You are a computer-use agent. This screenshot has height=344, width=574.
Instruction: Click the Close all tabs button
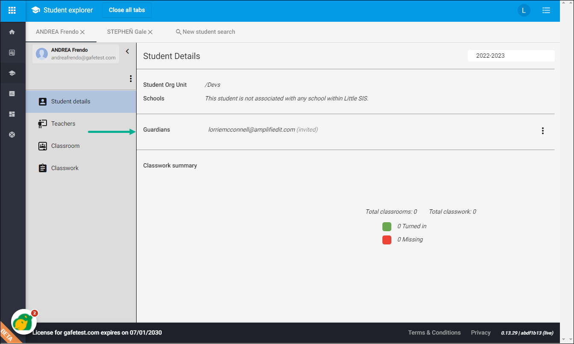(x=127, y=10)
